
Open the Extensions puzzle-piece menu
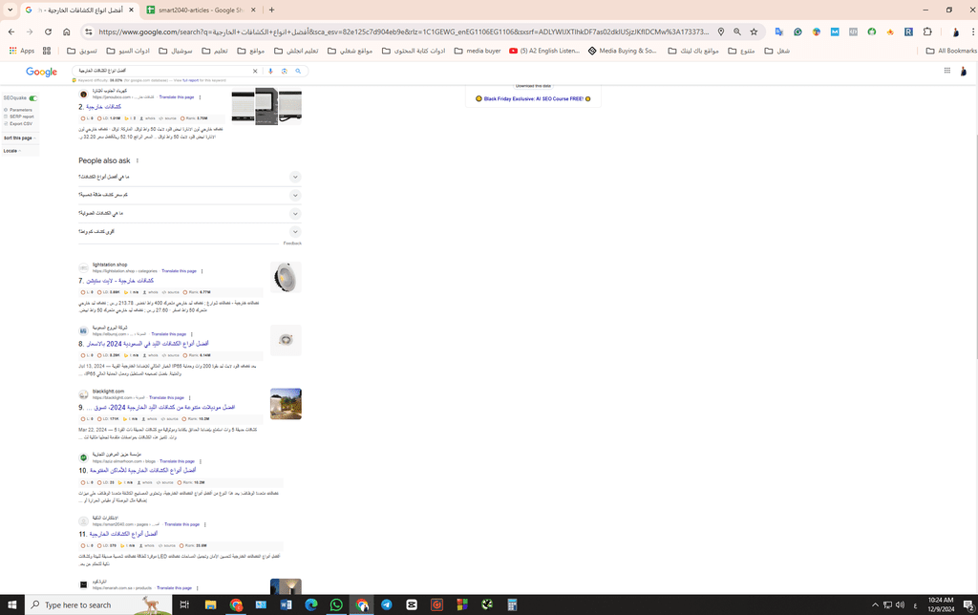[927, 32]
